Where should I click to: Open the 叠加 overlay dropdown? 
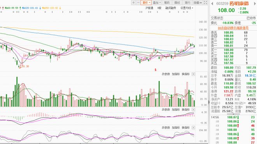pyautogui.click(x=157, y=2)
